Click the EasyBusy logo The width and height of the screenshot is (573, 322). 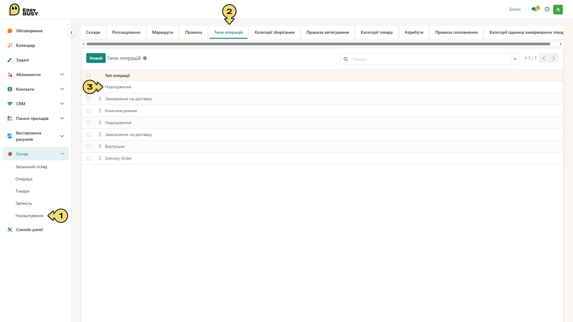24,10
